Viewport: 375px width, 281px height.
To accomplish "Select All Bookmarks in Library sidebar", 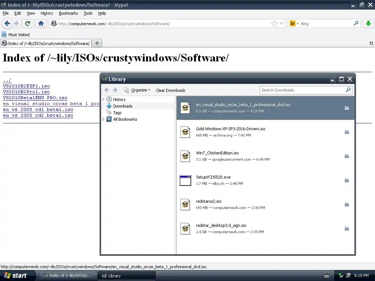I will pos(125,119).
